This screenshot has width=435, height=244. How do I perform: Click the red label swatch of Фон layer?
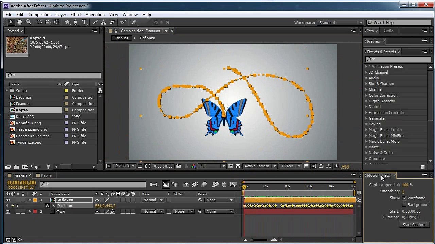(35, 211)
